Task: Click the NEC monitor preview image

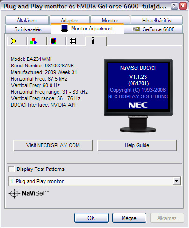Action: [x=138, y=96]
